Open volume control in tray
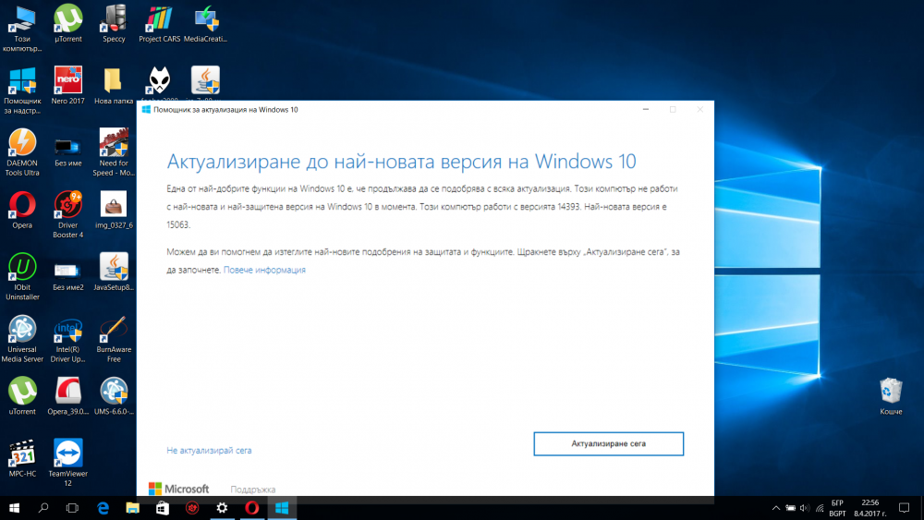 (x=805, y=508)
